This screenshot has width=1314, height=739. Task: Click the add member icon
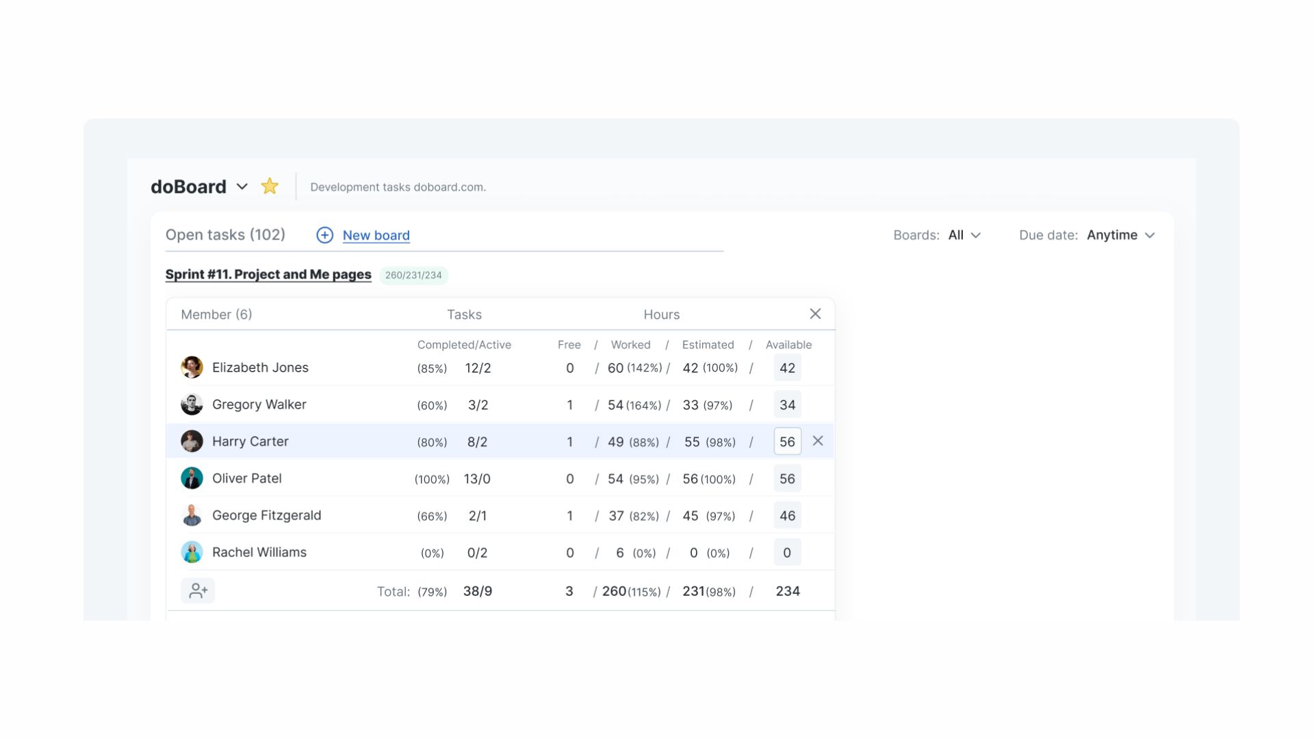(x=198, y=591)
